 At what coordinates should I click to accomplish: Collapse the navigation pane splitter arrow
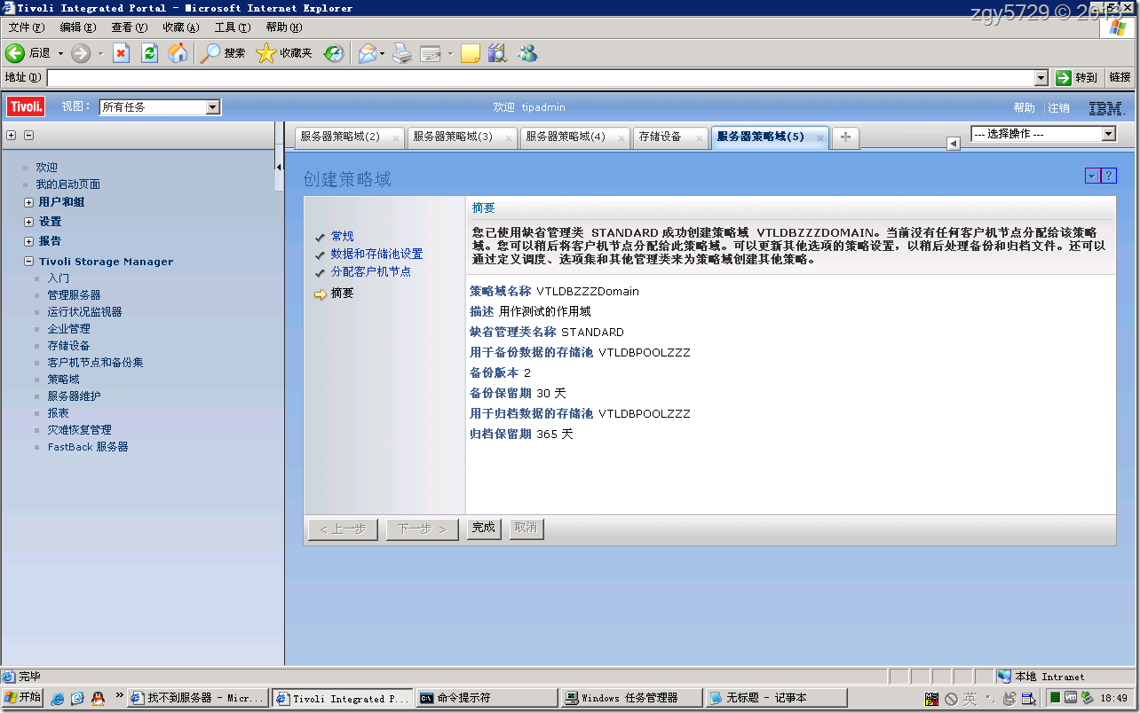[280, 167]
